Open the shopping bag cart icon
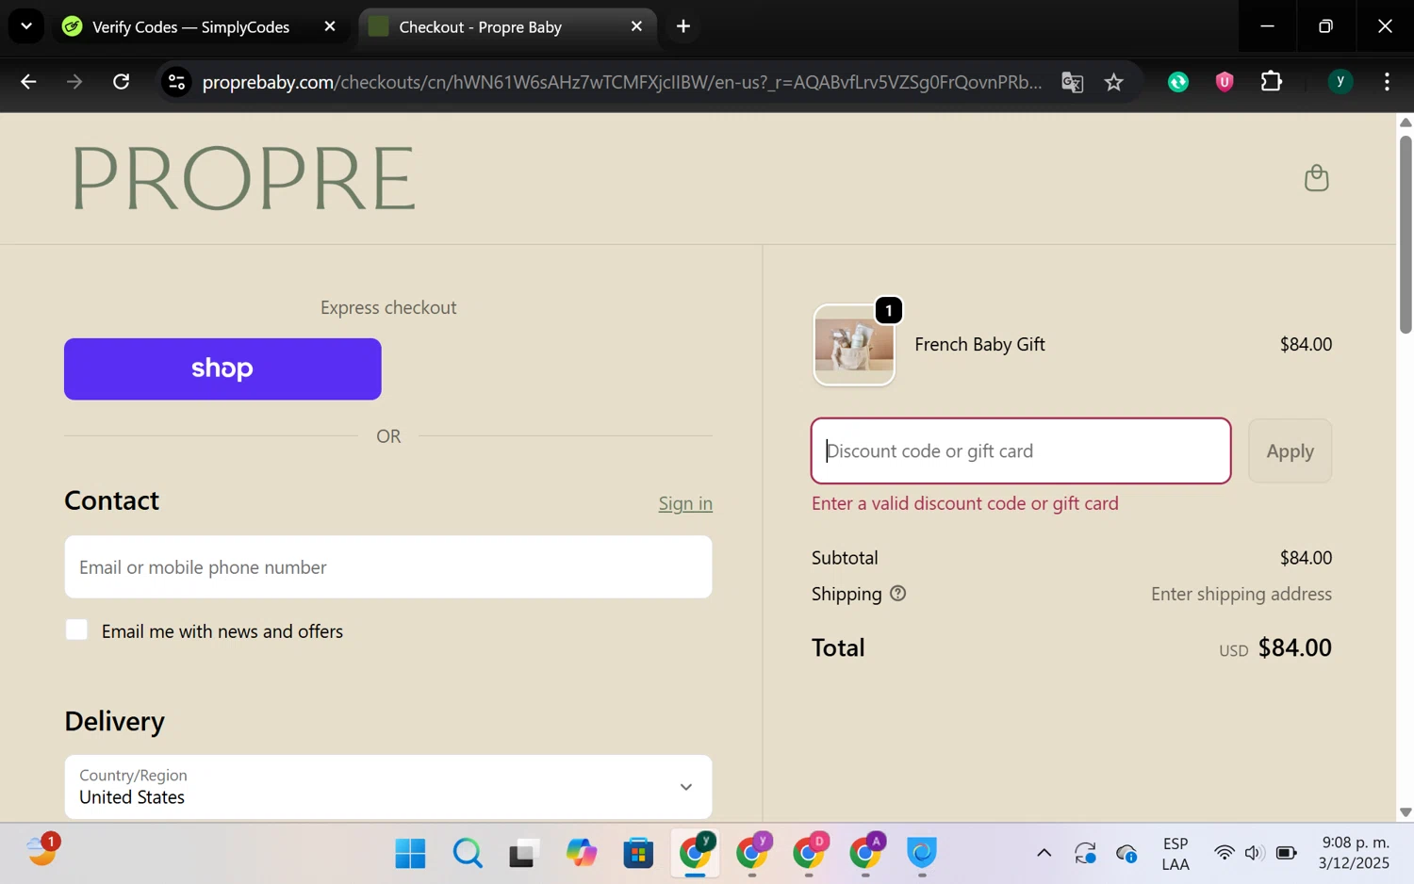Viewport: 1414px width, 884px height. [x=1316, y=177]
